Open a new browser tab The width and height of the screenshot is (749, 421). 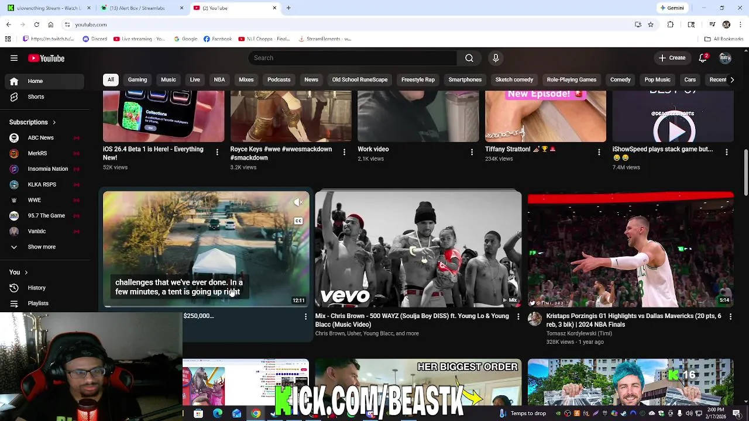pyautogui.click(x=288, y=8)
